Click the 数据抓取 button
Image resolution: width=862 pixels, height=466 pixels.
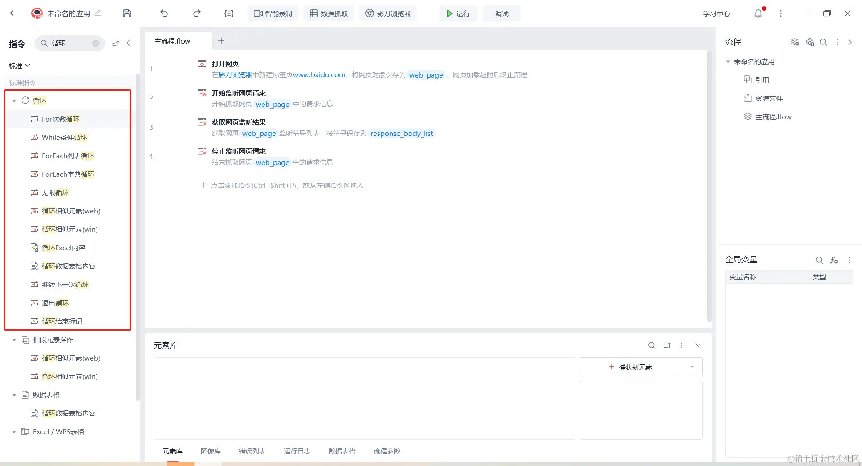329,13
